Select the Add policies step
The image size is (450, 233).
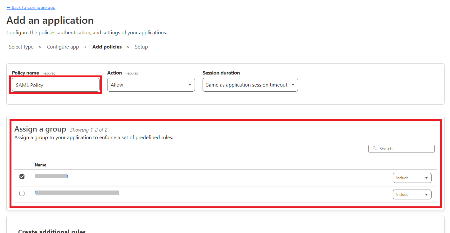pyautogui.click(x=107, y=47)
